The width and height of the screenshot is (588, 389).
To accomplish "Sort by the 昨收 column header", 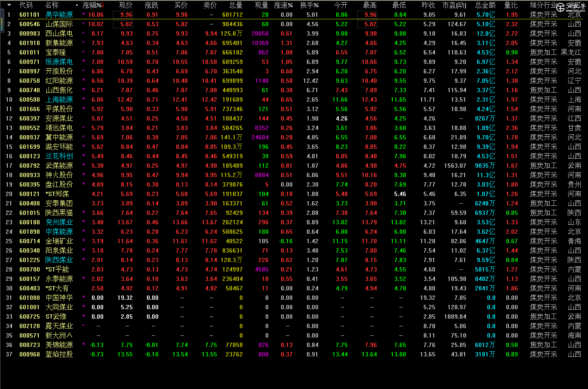I will tap(429, 5).
